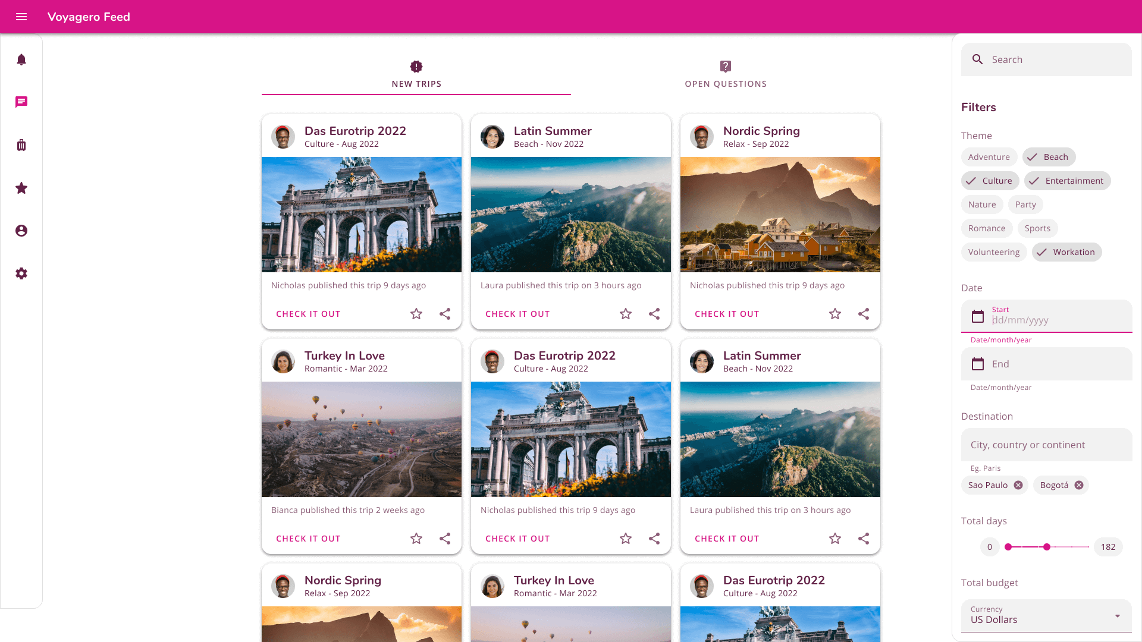This screenshot has height=642, width=1142.
Task: Share the Latin Summer trip
Action: tap(654, 313)
